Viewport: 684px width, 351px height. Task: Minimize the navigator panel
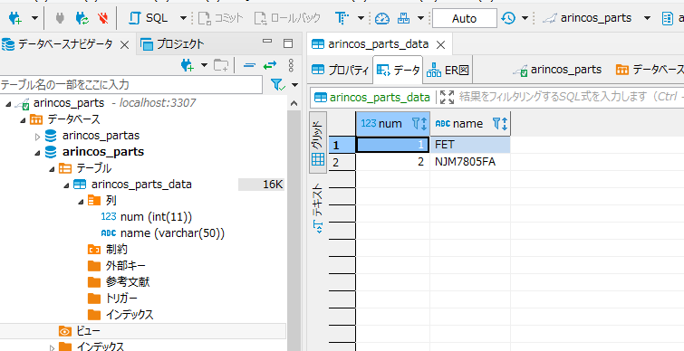tap(267, 42)
